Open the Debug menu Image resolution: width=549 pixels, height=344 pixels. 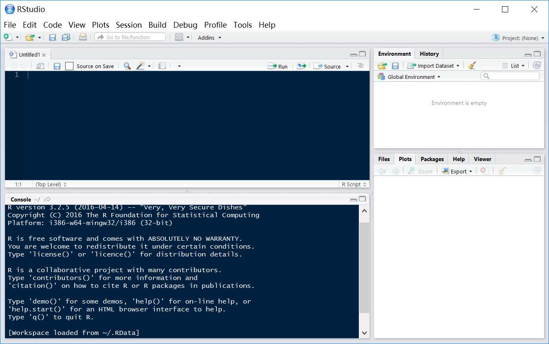coord(185,25)
